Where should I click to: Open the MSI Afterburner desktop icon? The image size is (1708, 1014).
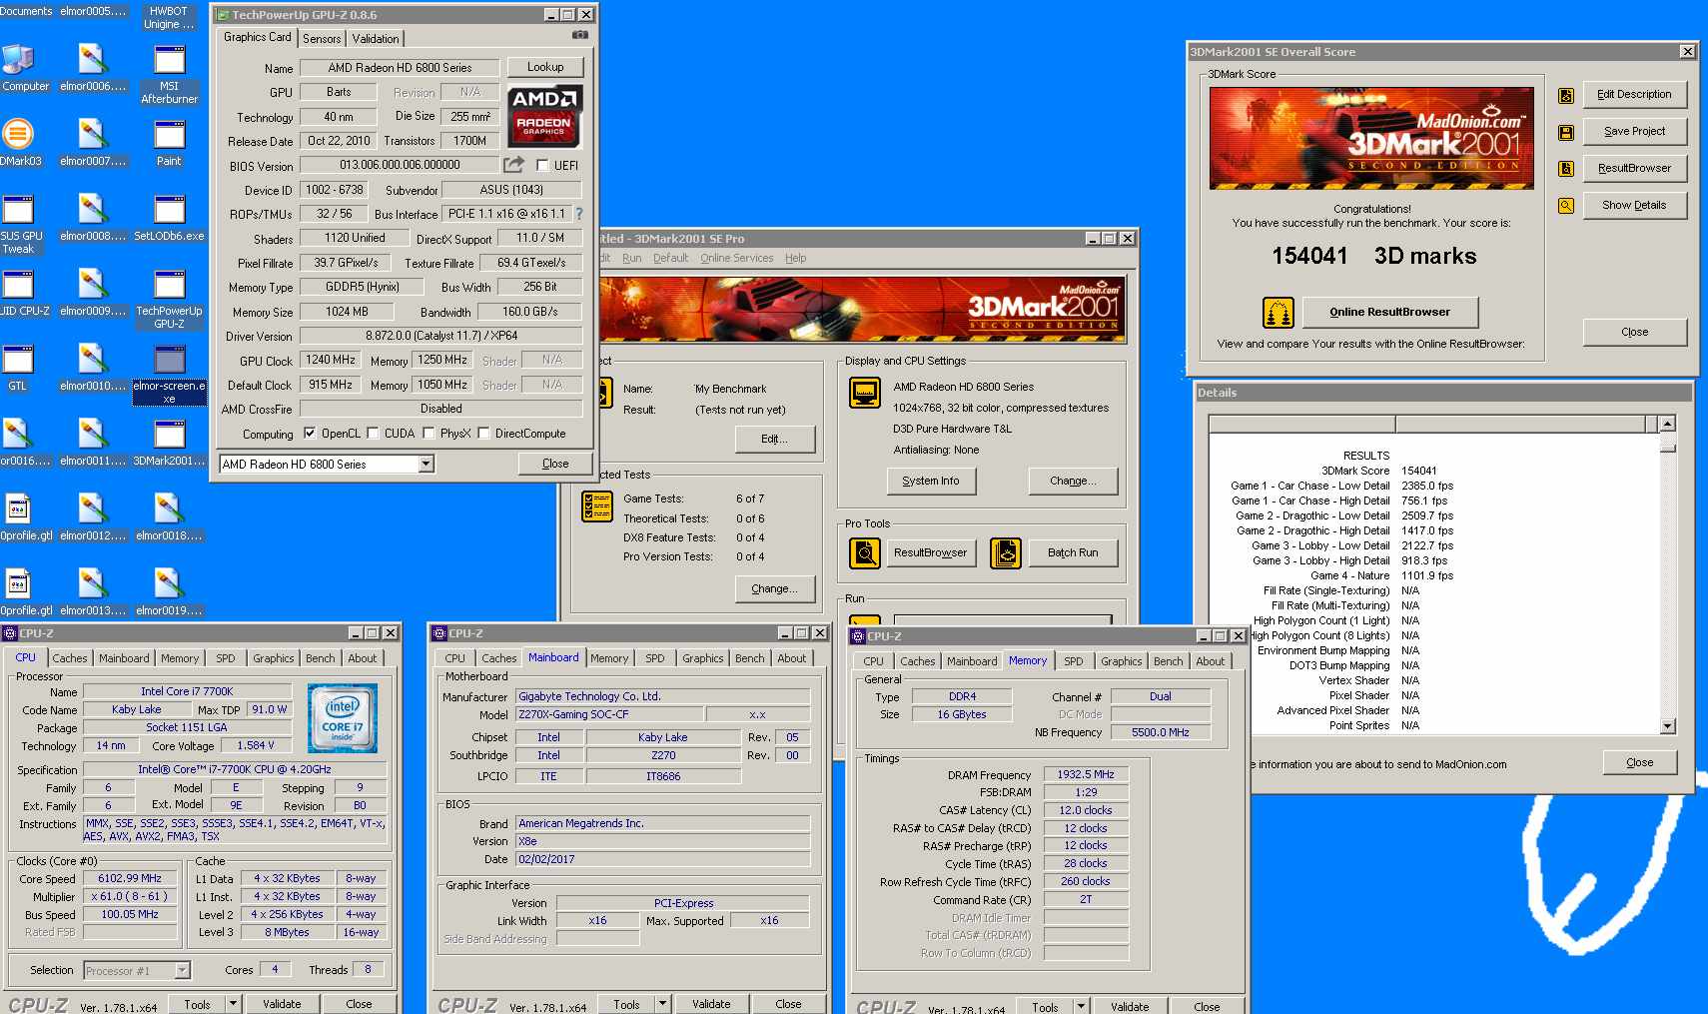[x=169, y=74]
